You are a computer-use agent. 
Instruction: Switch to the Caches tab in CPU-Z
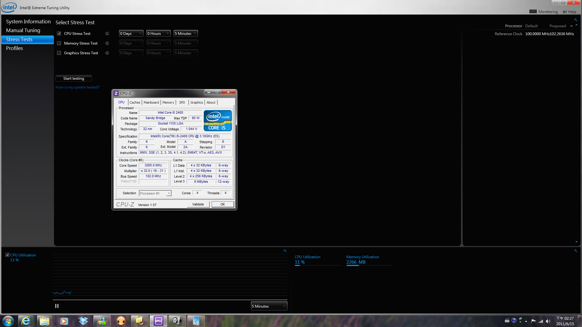tap(135, 102)
